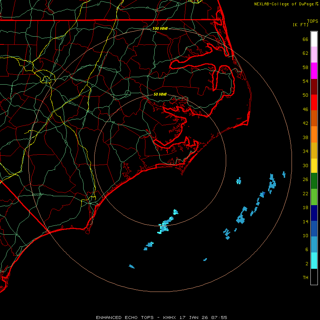Click the NEXLAB-College of DuPage text

(x=284, y=4)
